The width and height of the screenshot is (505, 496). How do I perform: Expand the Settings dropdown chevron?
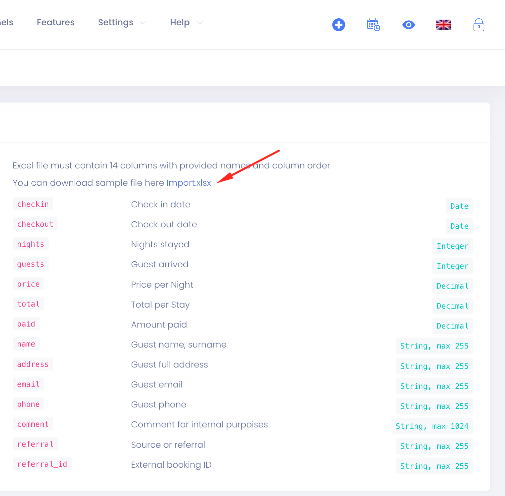click(143, 23)
